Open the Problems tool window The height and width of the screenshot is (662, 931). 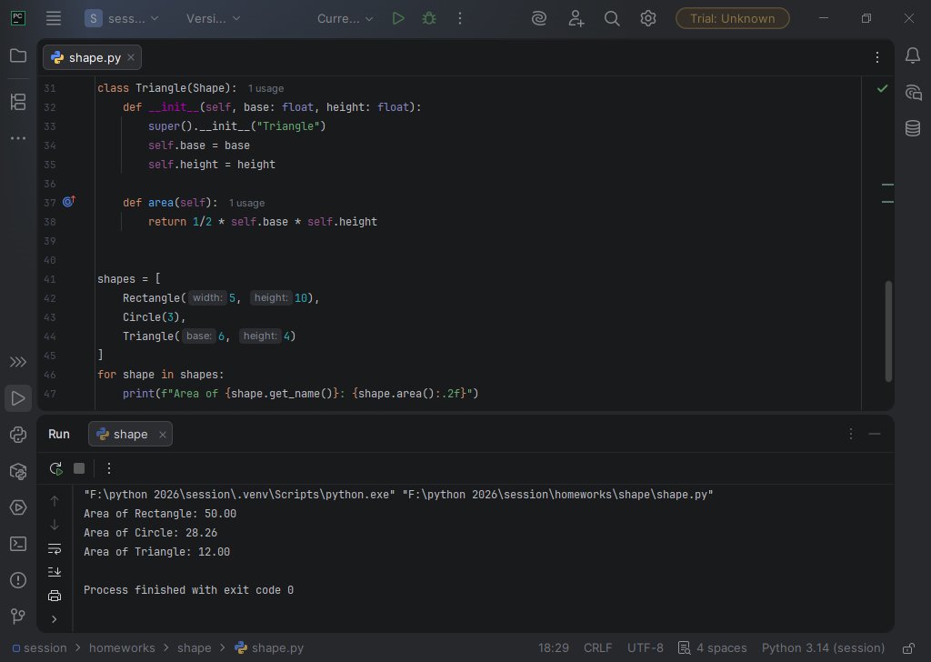18,580
